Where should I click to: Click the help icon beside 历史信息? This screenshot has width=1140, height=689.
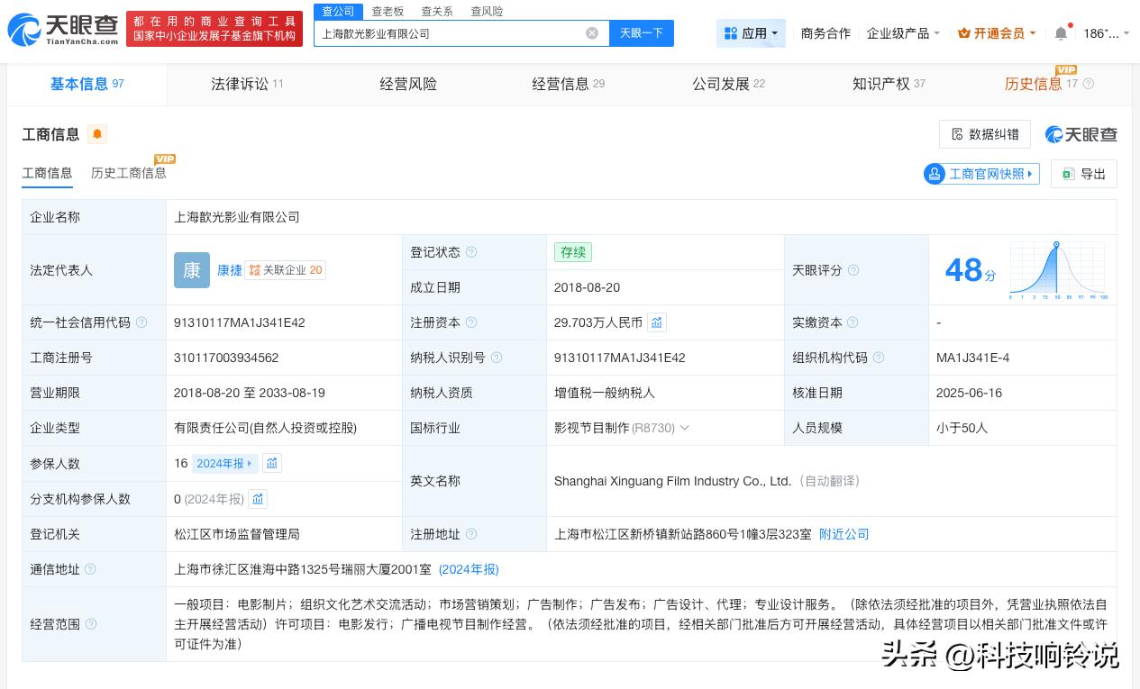coord(1088,84)
